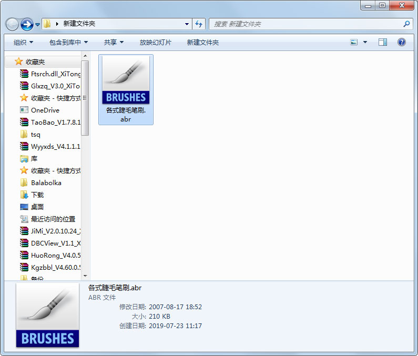The width and height of the screenshot is (418, 356).
Task: Open the 组织 menu
Action: [x=24, y=43]
